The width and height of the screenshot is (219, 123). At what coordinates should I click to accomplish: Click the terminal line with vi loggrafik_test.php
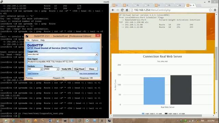32,113
